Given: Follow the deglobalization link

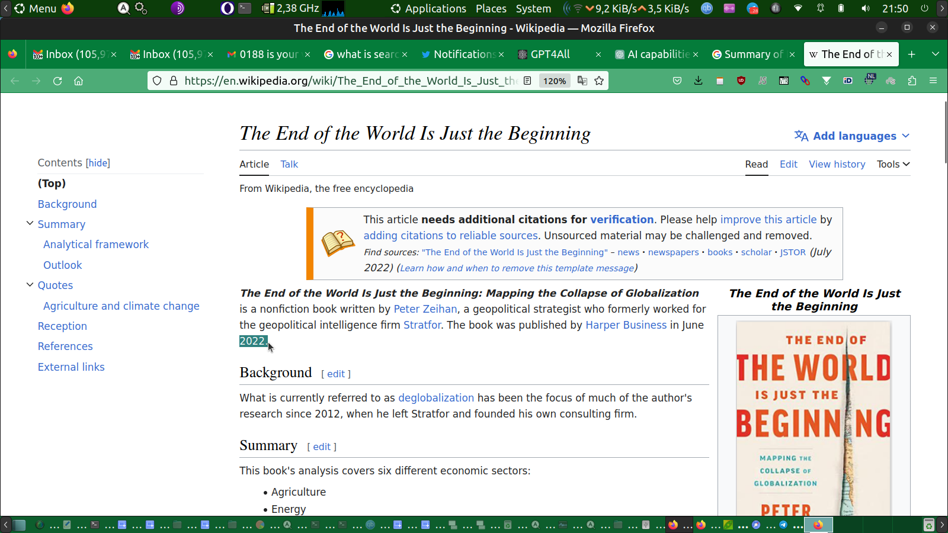Looking at the screenshot, I should tap(436, 397).
